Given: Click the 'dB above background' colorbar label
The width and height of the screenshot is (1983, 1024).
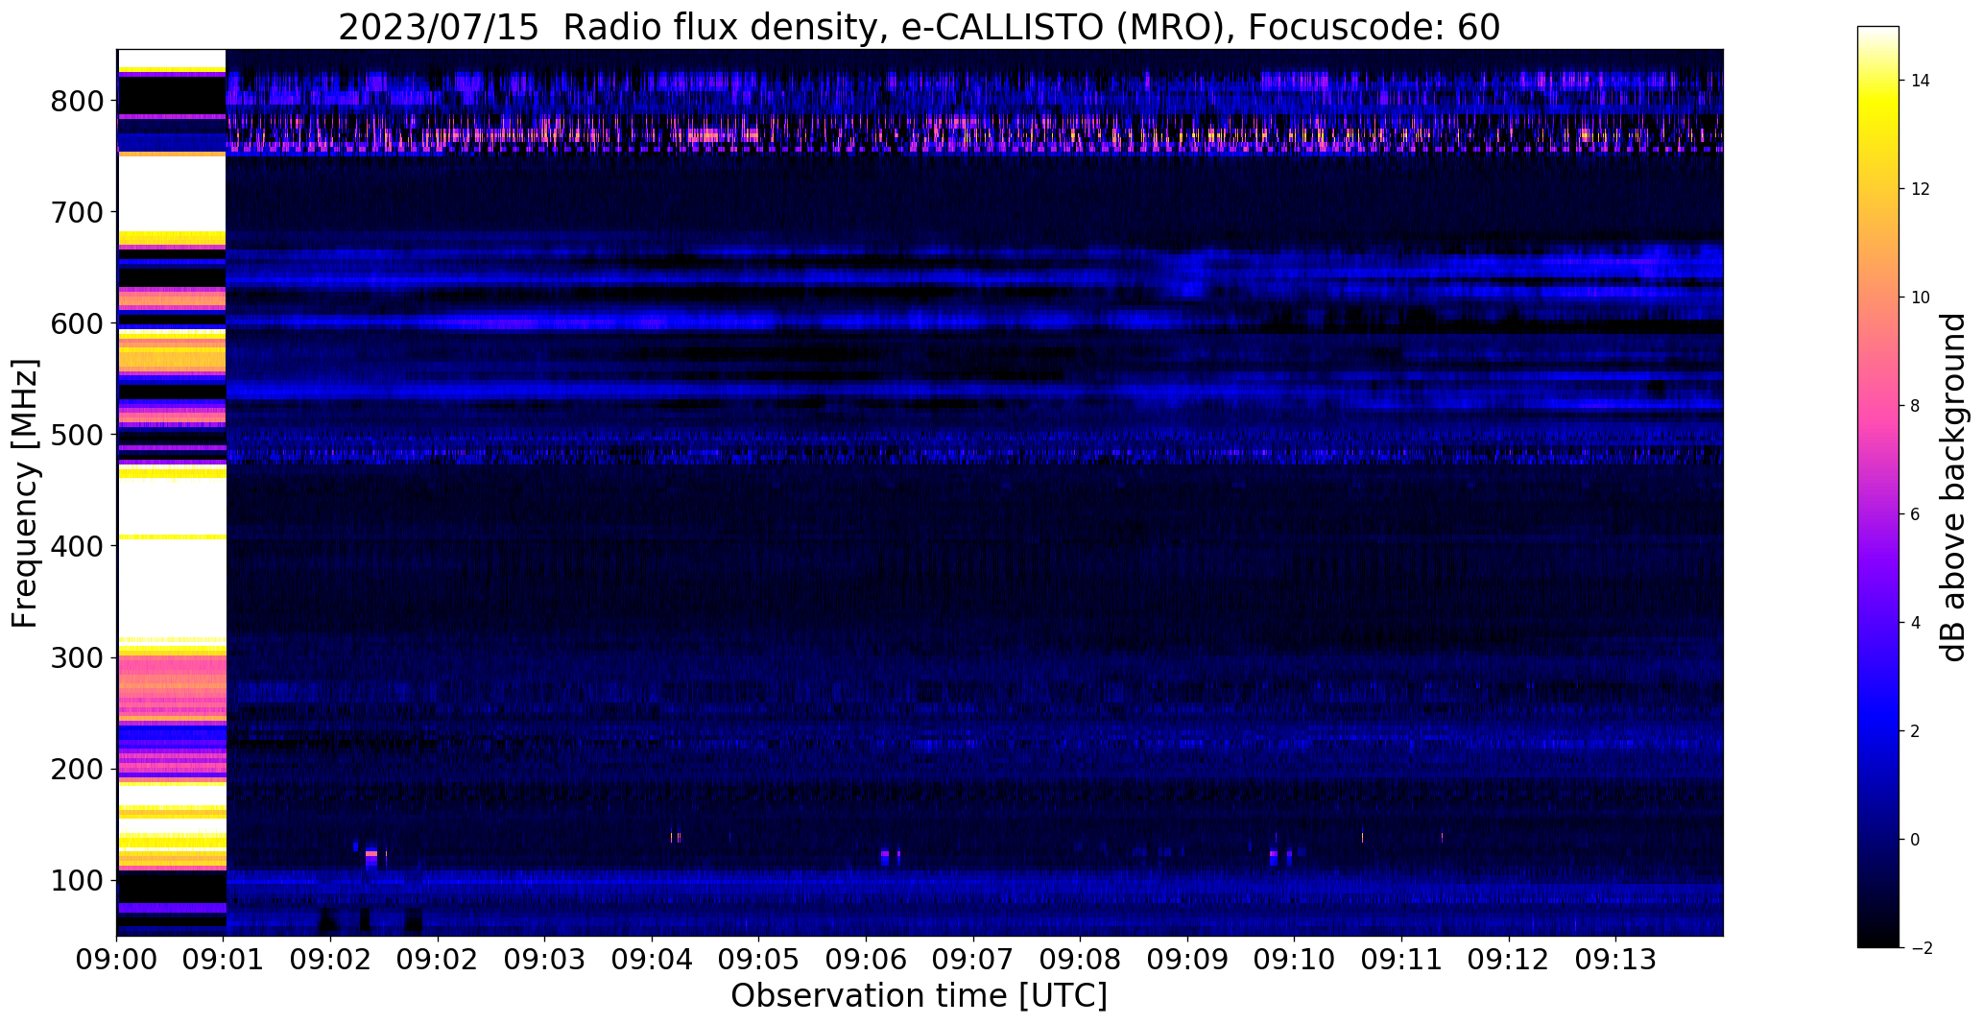Looking at the screenshot, I should click(x=1952, y=488).
